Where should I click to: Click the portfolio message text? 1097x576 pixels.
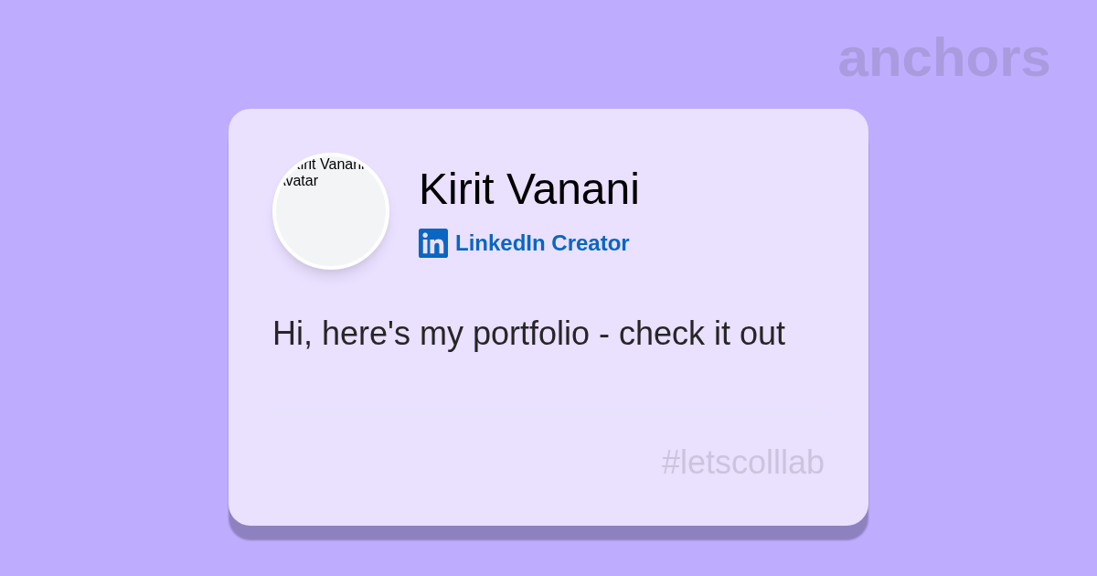click(x=528, y=334)
